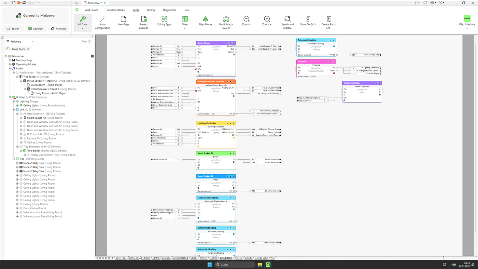
Task: Click Connect to Miniserver button
Action: [36, 16]
